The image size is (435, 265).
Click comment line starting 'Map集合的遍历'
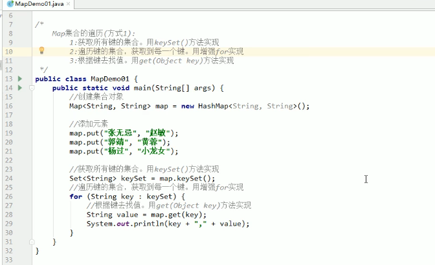(x=93, y=34)
